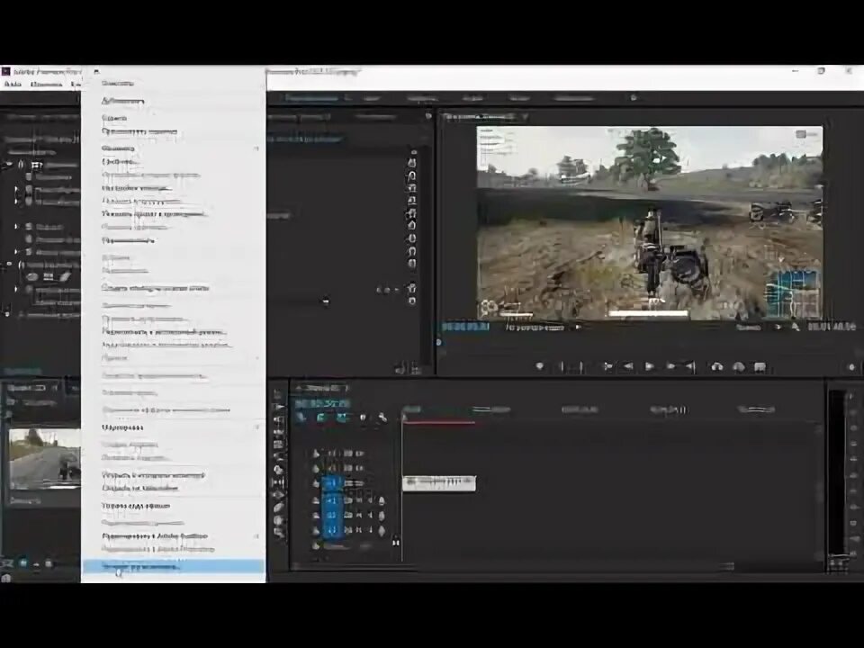864x648 pixels.
Task: Add a marker in the Program monitor
Action: tap(540, 366)
